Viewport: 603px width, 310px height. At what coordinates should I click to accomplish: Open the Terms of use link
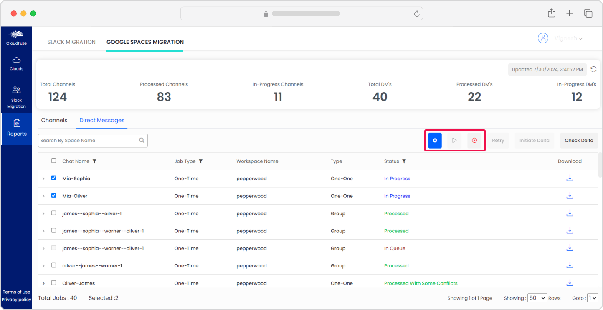click(x=17, y=292)
